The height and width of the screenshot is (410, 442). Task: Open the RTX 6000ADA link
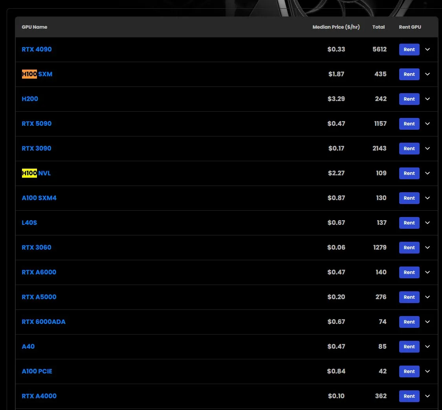coord(43,322)
